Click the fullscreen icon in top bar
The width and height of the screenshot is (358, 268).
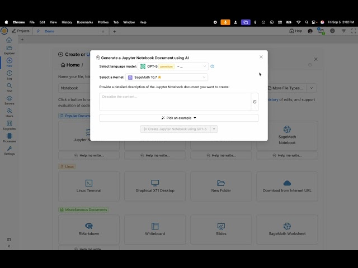(354, 31)
